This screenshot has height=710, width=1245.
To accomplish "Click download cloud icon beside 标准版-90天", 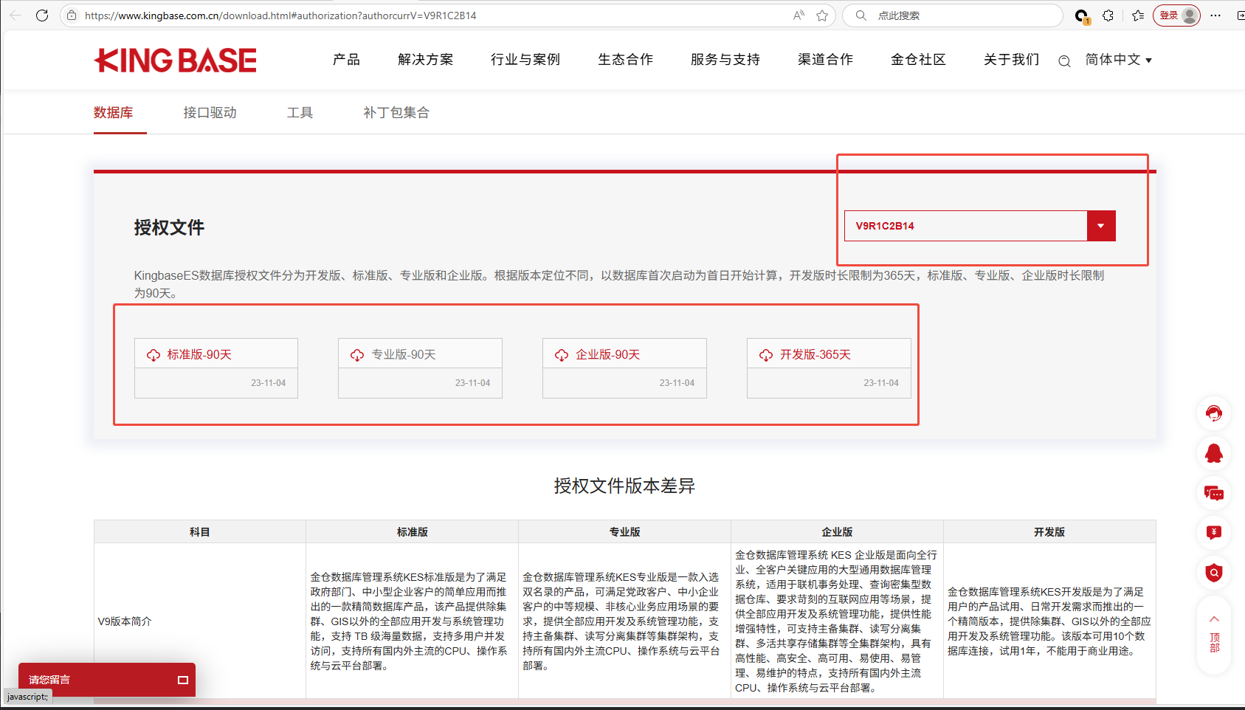I will [x=154, y=355].
